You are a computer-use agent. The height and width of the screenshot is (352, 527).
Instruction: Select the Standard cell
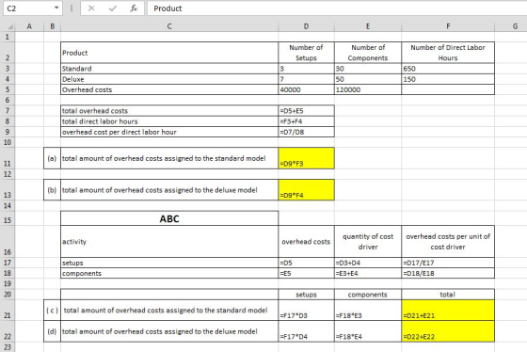click(x=169, y=69)
